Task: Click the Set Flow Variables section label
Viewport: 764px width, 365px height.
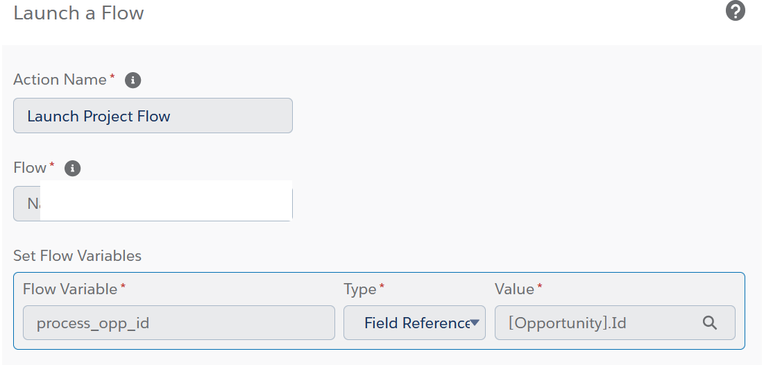Action: pos(77,256)
